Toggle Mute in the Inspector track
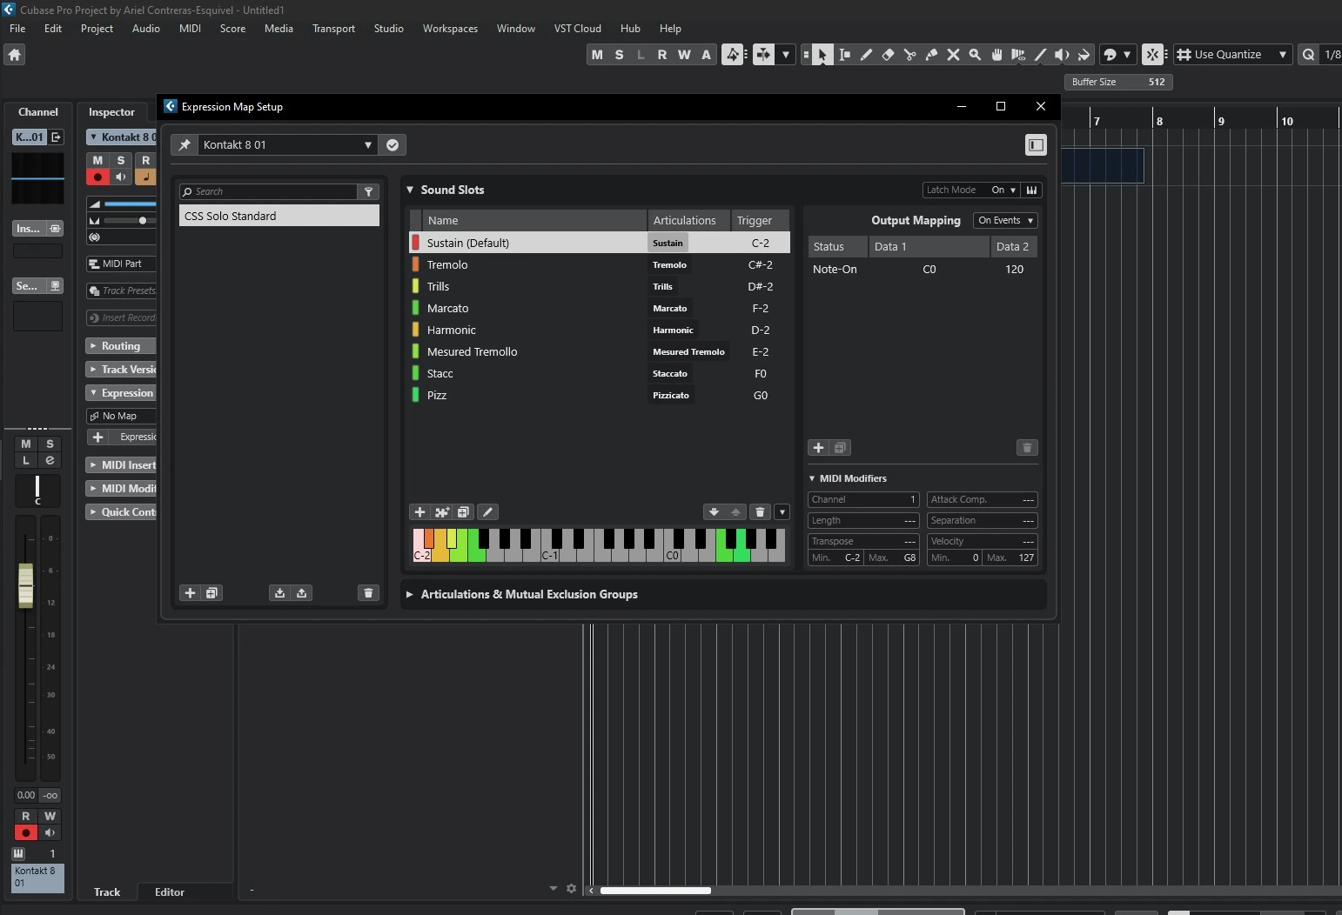Image resolution: width=1342 pixels, height=915 pixels. pyautogui.click(x=97, y=160)
